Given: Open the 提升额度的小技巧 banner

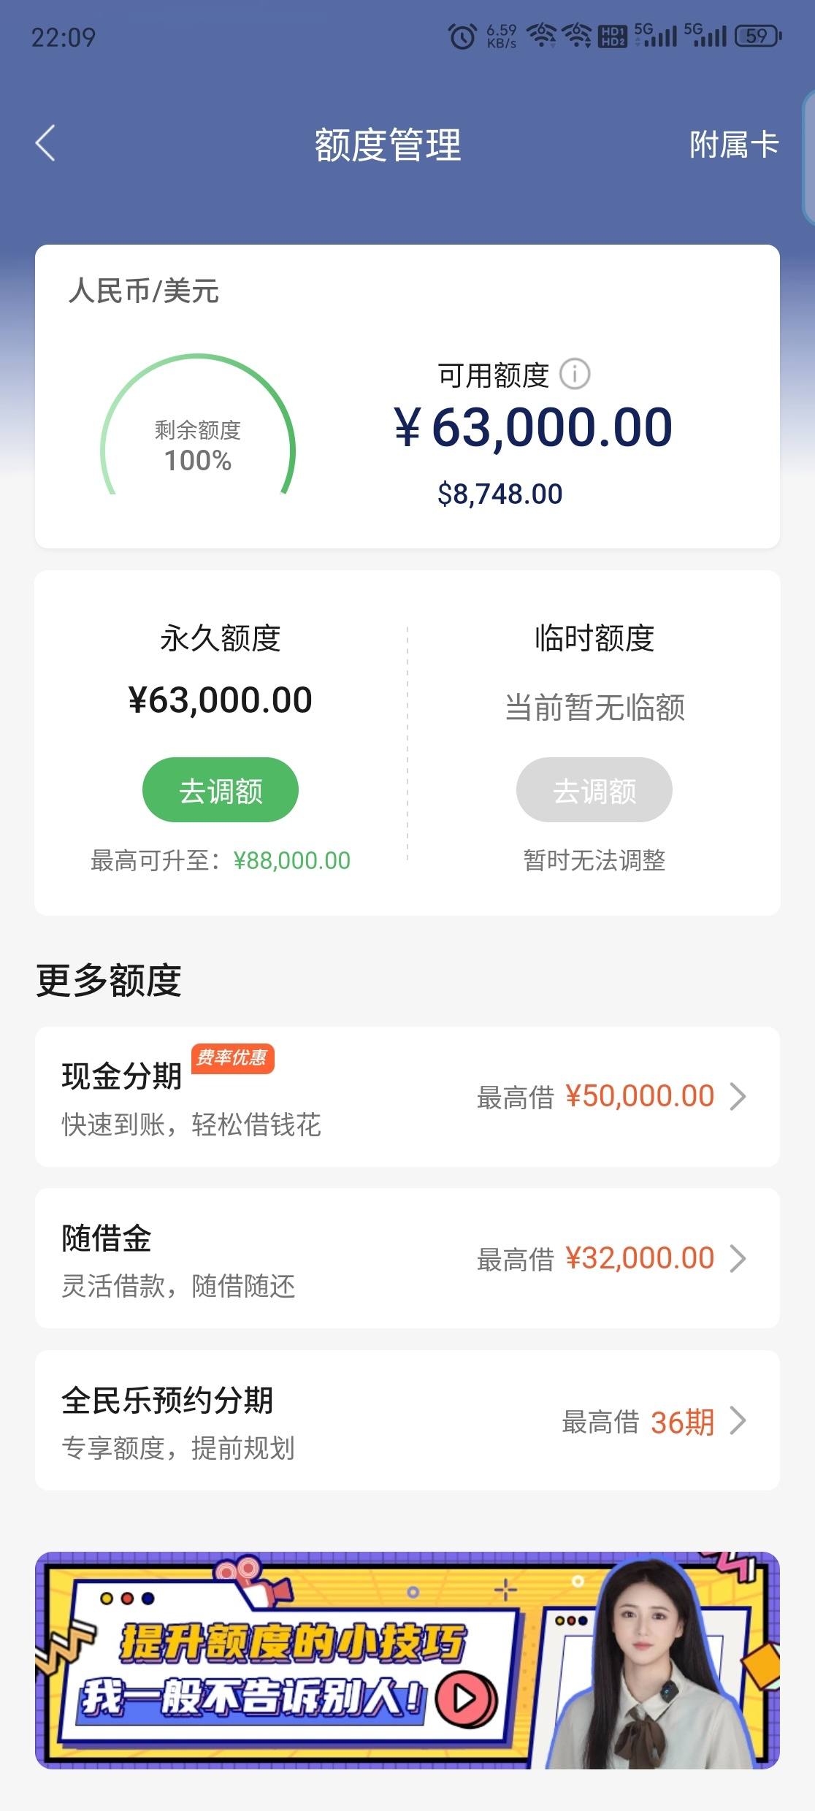Looking at the screenshot, I should (x=407, y=1660).
